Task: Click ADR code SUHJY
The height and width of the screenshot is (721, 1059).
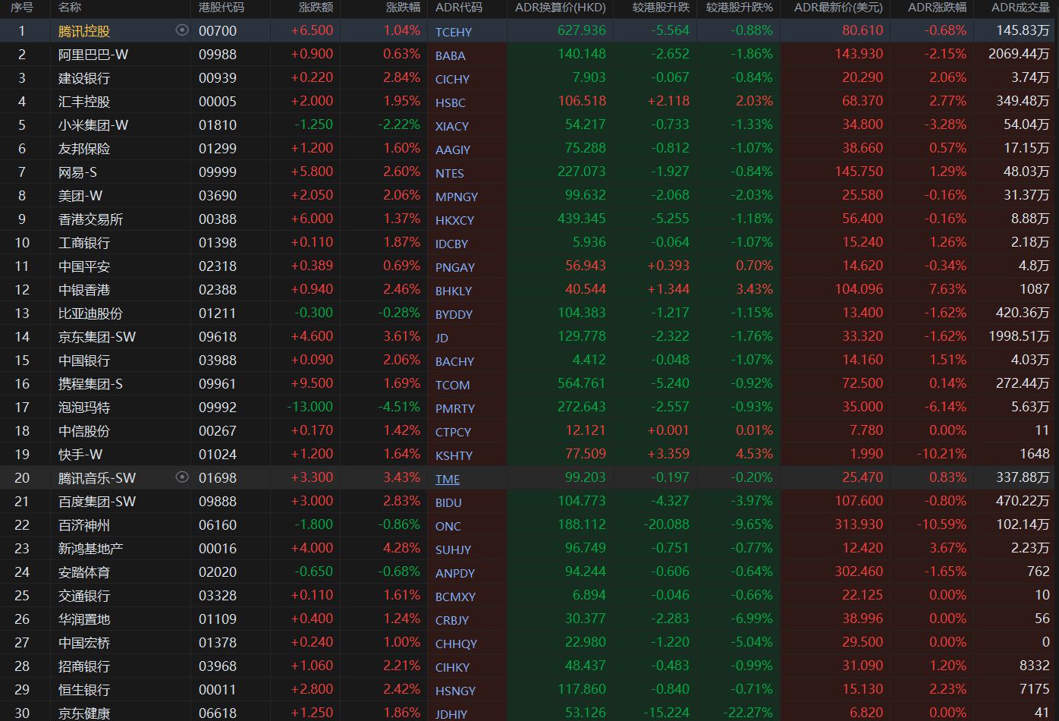Action: point(453,549)
